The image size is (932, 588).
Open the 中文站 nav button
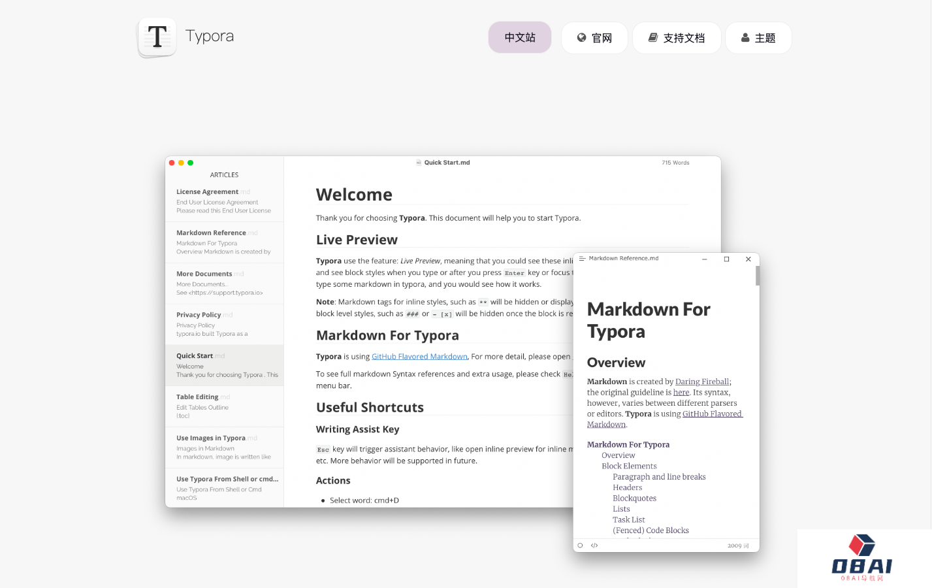(x=520, y=38)
